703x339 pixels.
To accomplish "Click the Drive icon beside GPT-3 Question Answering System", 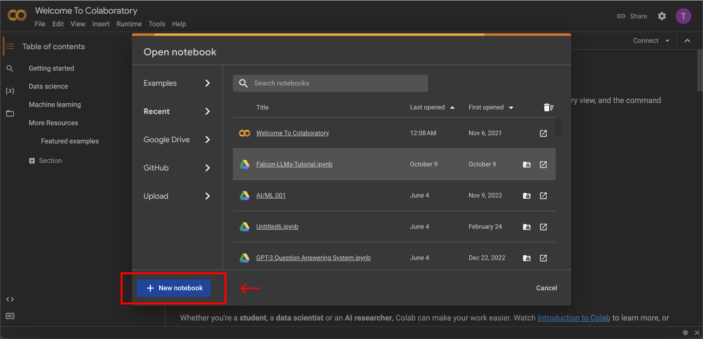I will pos(245,258).
